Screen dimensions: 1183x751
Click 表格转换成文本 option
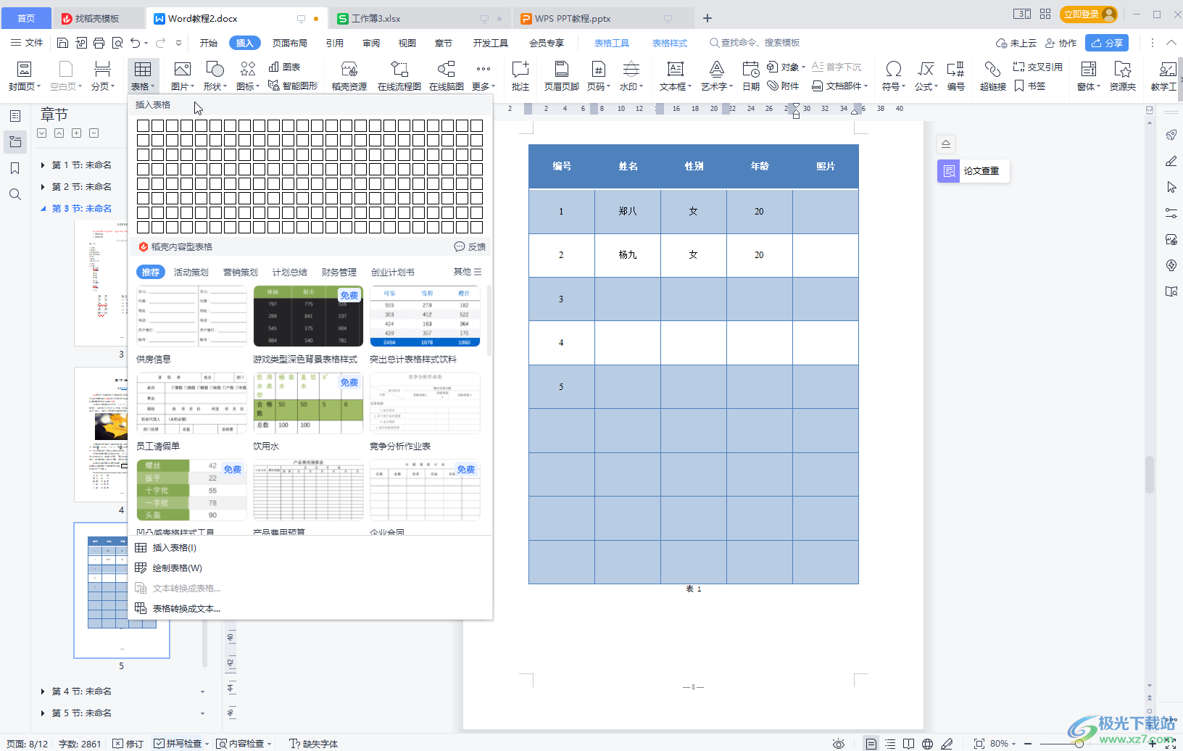click(x=186, y=608)
